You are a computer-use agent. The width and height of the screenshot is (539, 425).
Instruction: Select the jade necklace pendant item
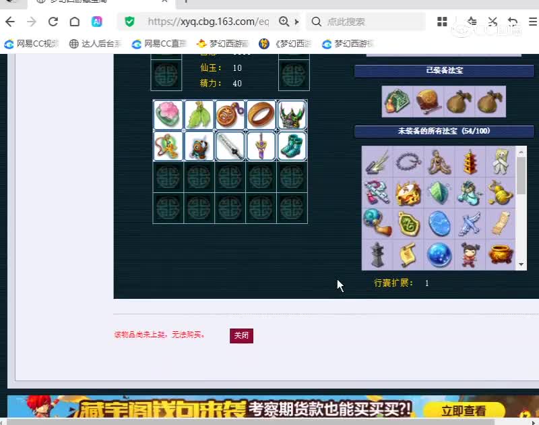coord(168,146)
